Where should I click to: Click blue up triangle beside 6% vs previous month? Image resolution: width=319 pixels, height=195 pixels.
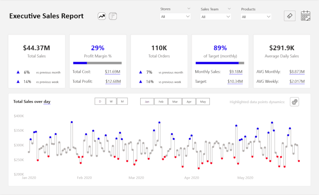[x=18, y=72]
